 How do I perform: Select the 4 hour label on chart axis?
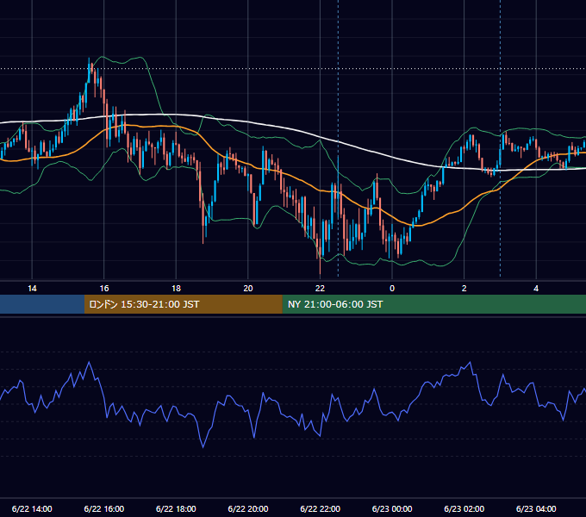(536, 289)
